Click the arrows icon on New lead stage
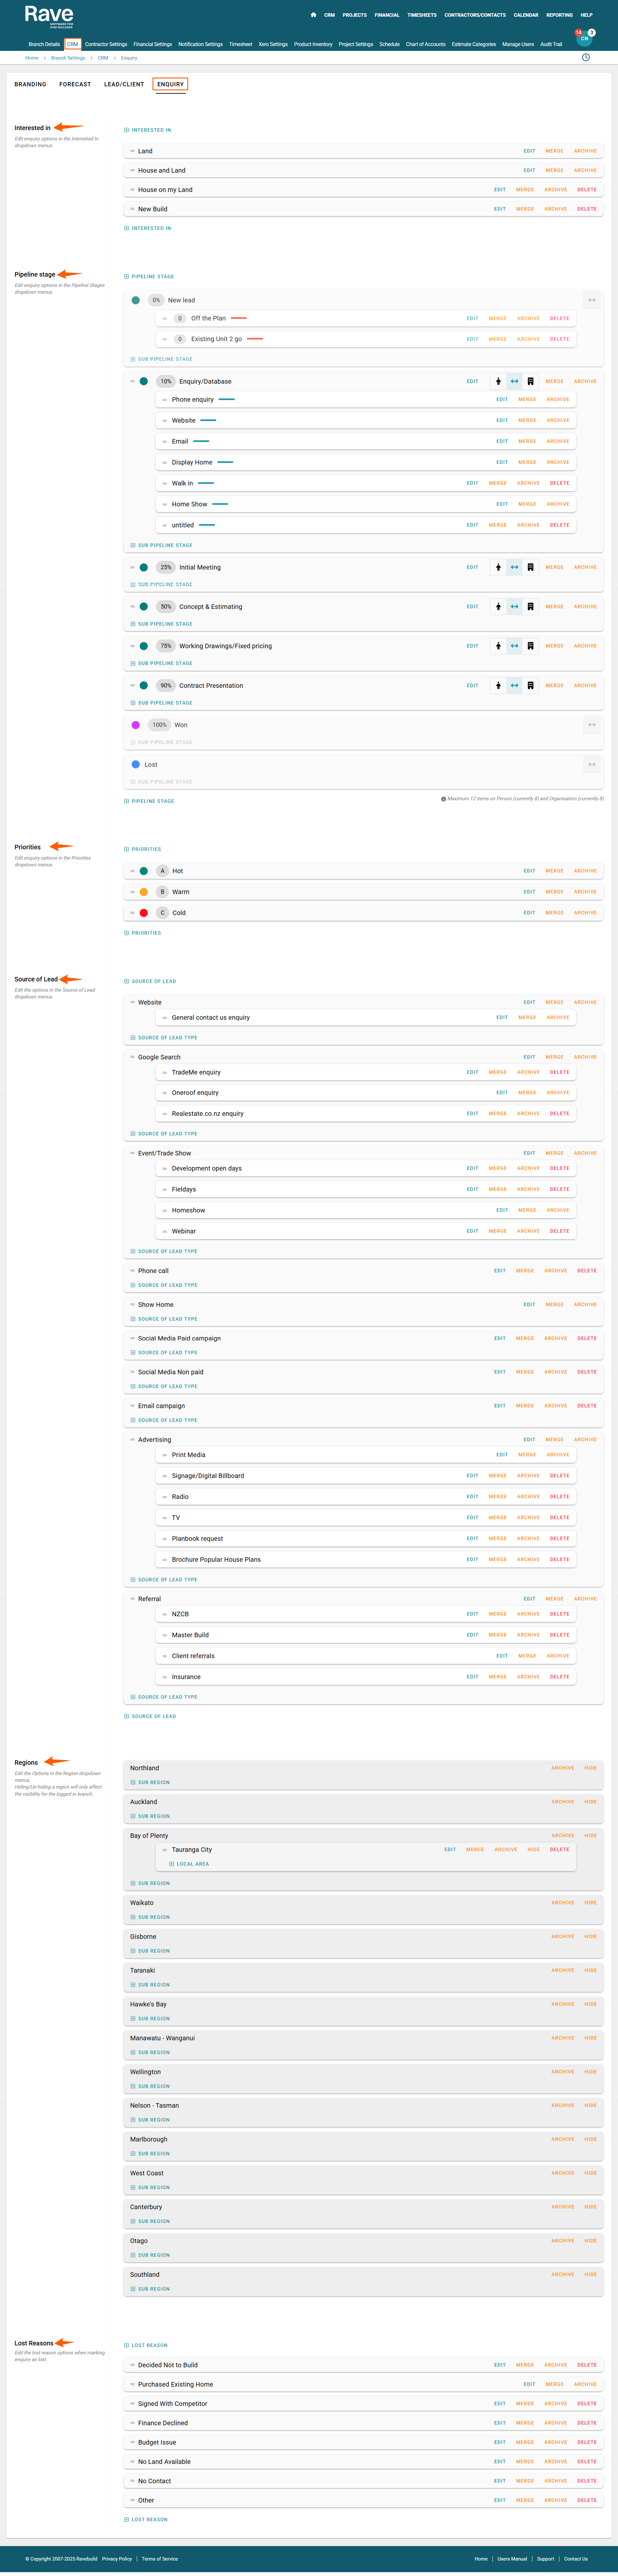The width and height of the screenshot is (618, 2576). tap(592, 300)
